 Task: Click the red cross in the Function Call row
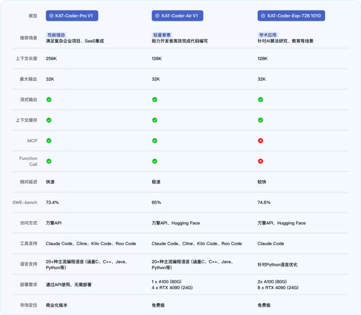(x=260, y=161)
